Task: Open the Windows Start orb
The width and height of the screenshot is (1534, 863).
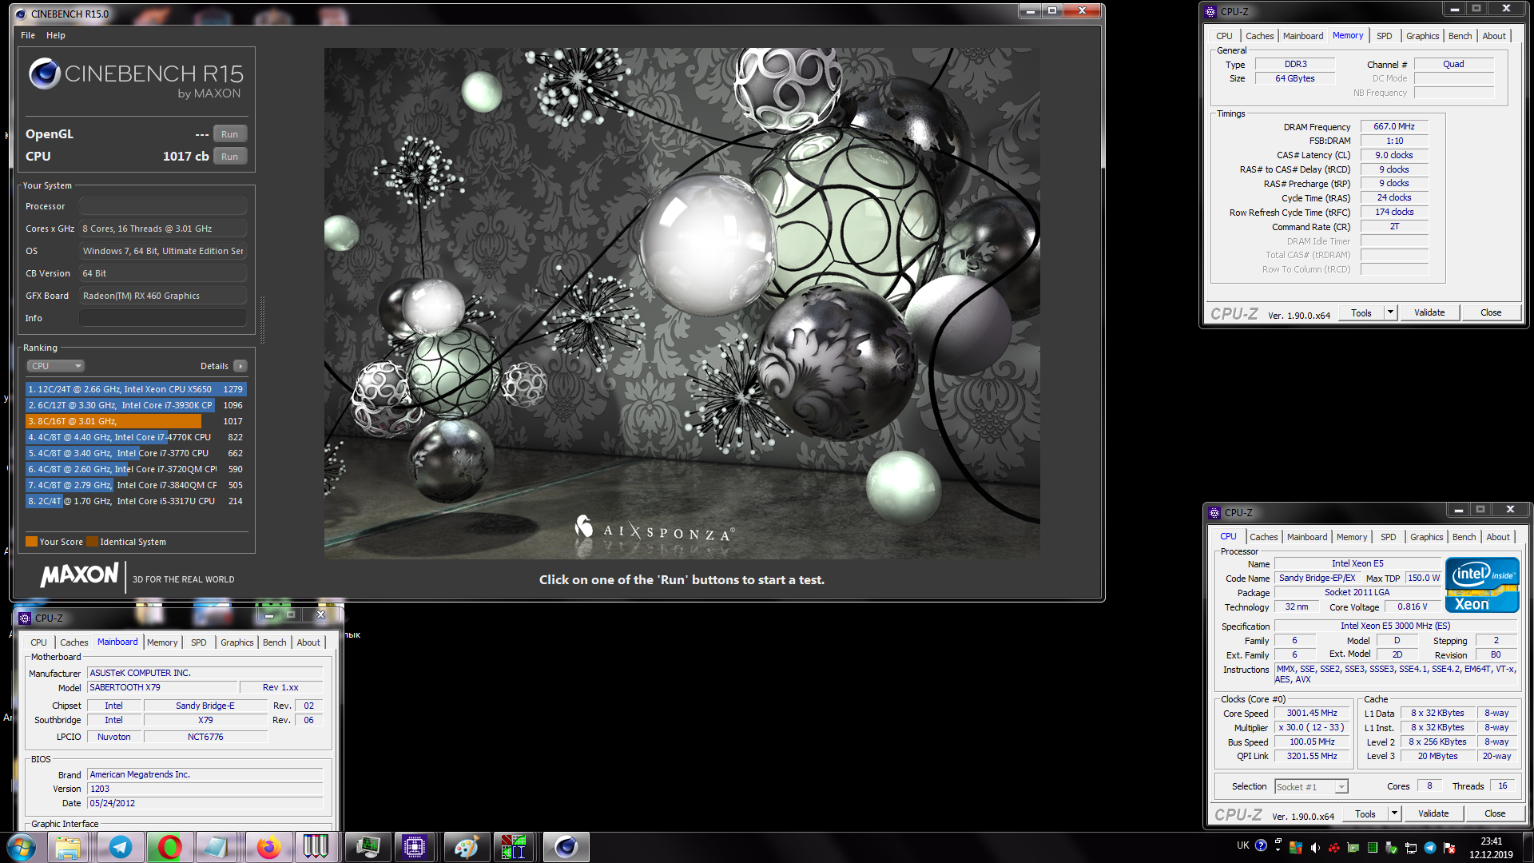Action: 22,847
